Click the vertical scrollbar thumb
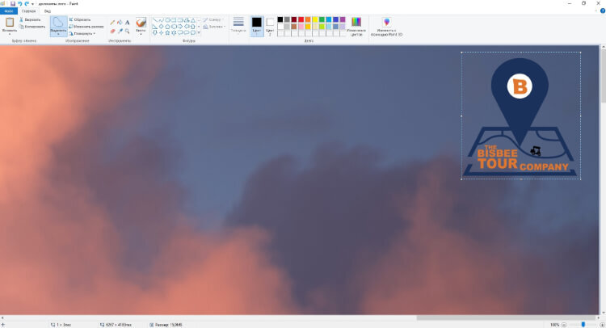 (603, 76)
